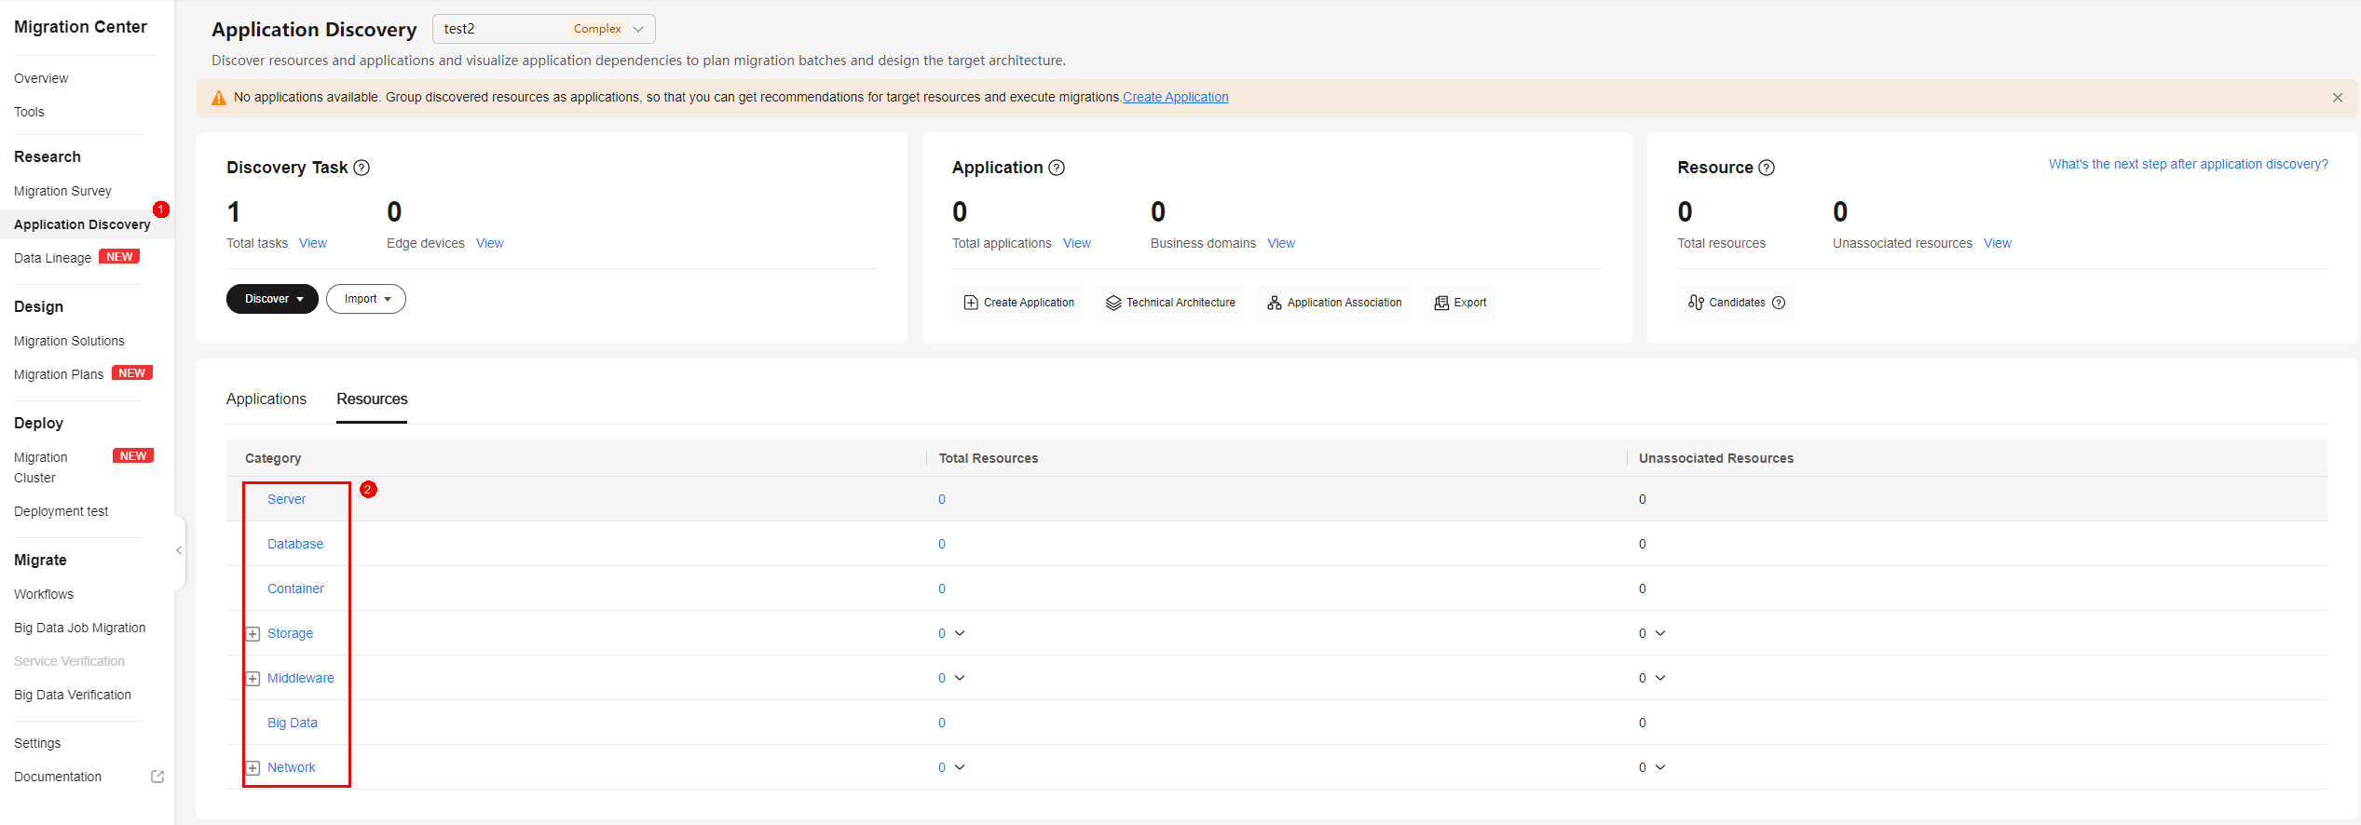The height and width of the screenshot is (825, 2361).
Task: Click the Discovery Task help question icon
Action: click(x=362, y=168)
